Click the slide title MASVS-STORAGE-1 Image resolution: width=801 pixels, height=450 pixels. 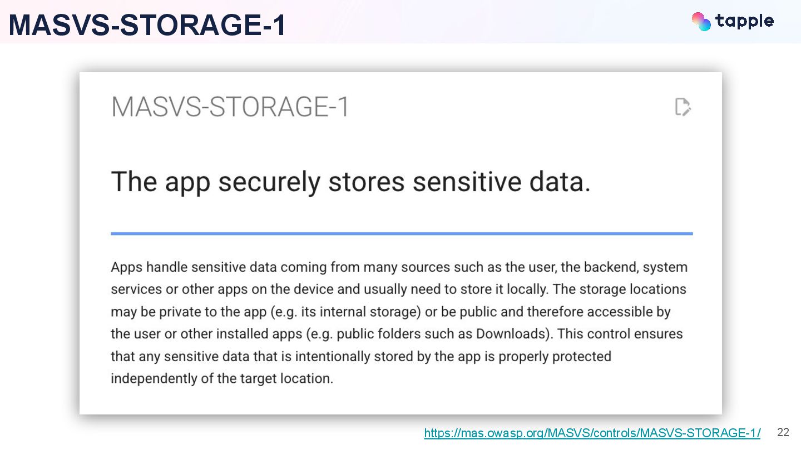[x=147, y=26]
